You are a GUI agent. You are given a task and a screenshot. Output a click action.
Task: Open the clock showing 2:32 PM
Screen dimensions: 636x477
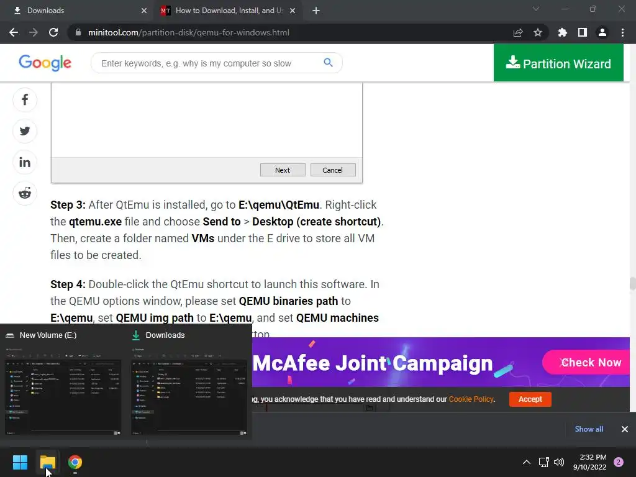590,462
